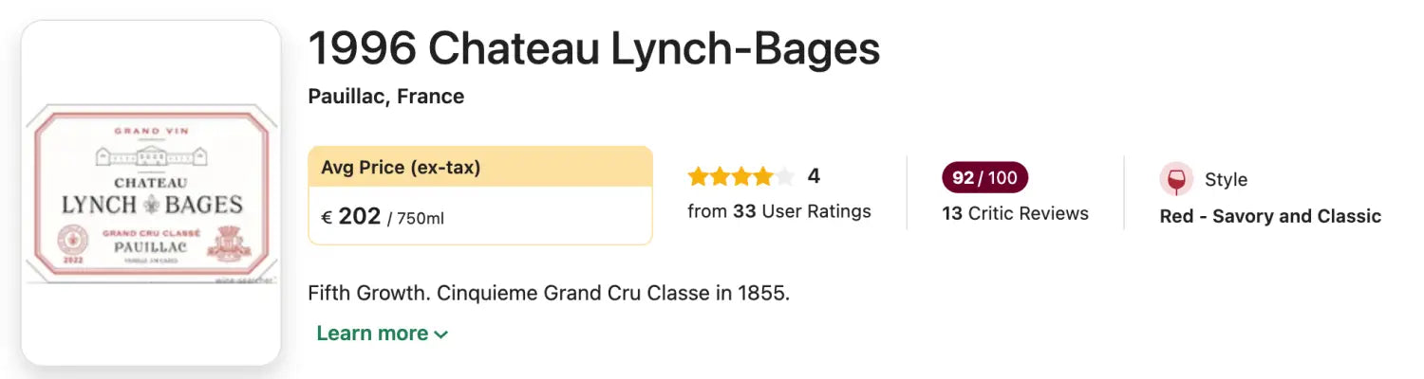Click the € 202 / 750ml price
The width and height of the screenshot is (1424, 379).
(383, 217)
